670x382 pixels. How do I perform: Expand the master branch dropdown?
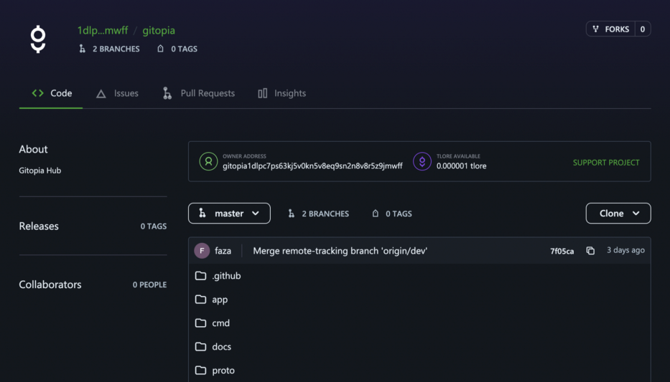point(230,213)
